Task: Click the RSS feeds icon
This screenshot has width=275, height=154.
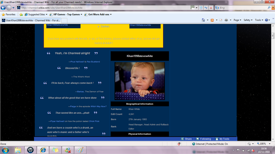Action: pos(212,20)
